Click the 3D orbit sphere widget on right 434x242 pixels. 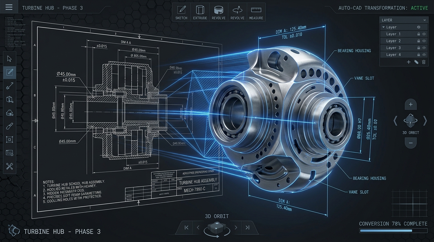[x=410, y=121]
